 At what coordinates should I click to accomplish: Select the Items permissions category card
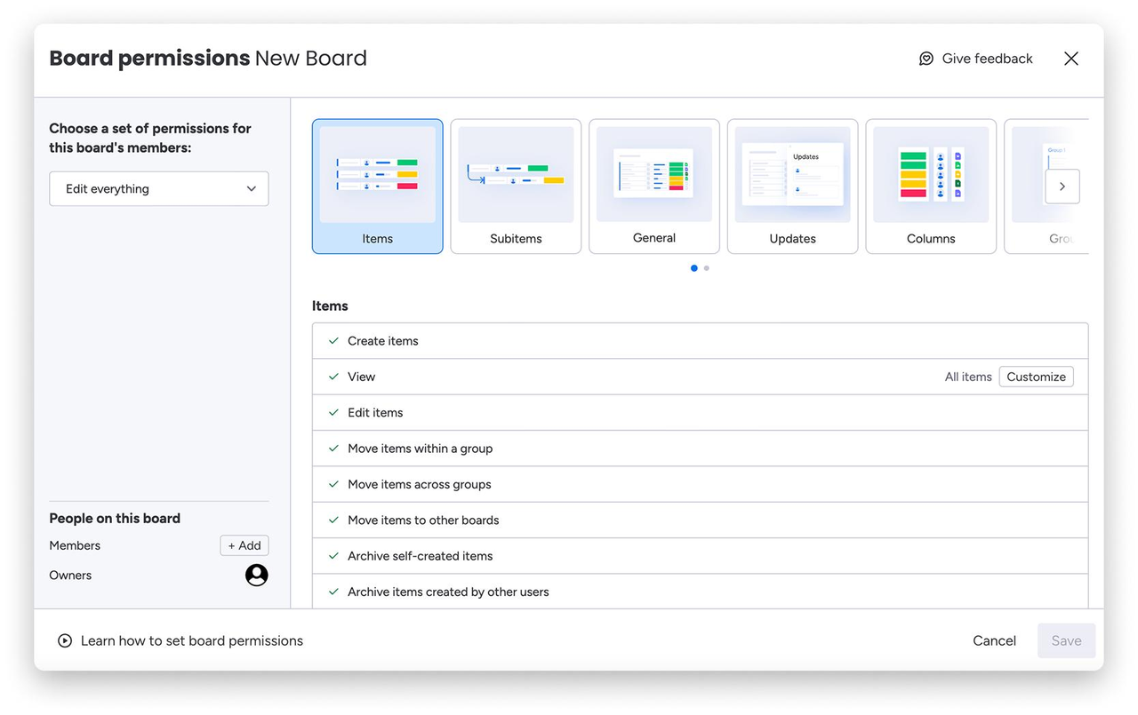[378, 187]
